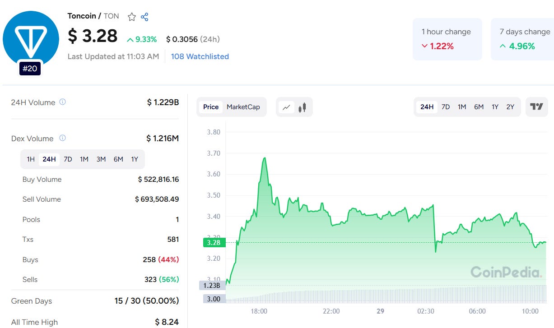The width and height of the screenshot is (554, 328).
Task: Open info tooltip for 24H Volume
Action: (63, 102)
